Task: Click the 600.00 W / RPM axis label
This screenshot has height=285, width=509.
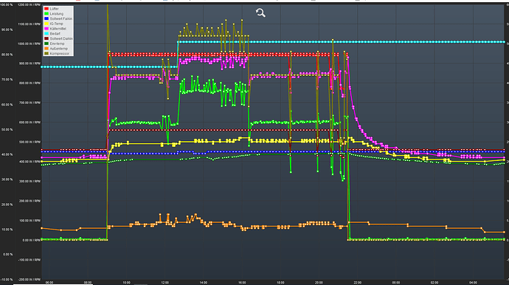Action: 30,123
